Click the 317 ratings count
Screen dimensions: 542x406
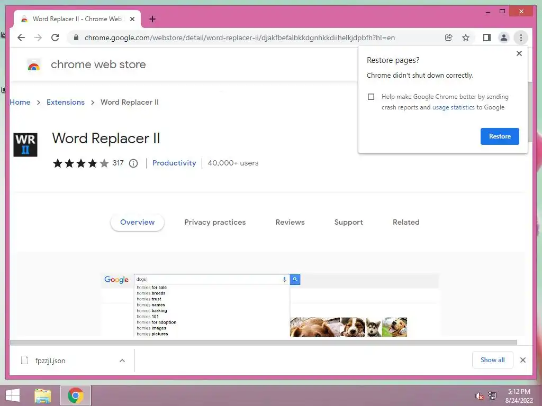click(118, 163)
